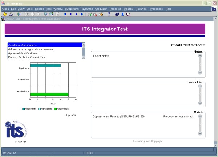Go to previous record arrow
This screenshot has width=218, height=157.
pos(70,14)
